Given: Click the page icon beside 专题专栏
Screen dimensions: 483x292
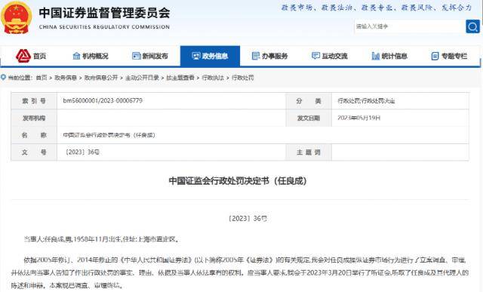Looking at the screenshot, I should 435,56.
